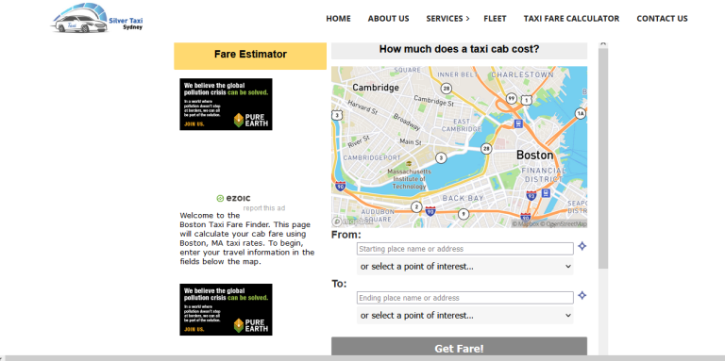Viewport: 725px width, 361px height.
Task: Click the train station icon near Boston
Action: tap(518, 123)
